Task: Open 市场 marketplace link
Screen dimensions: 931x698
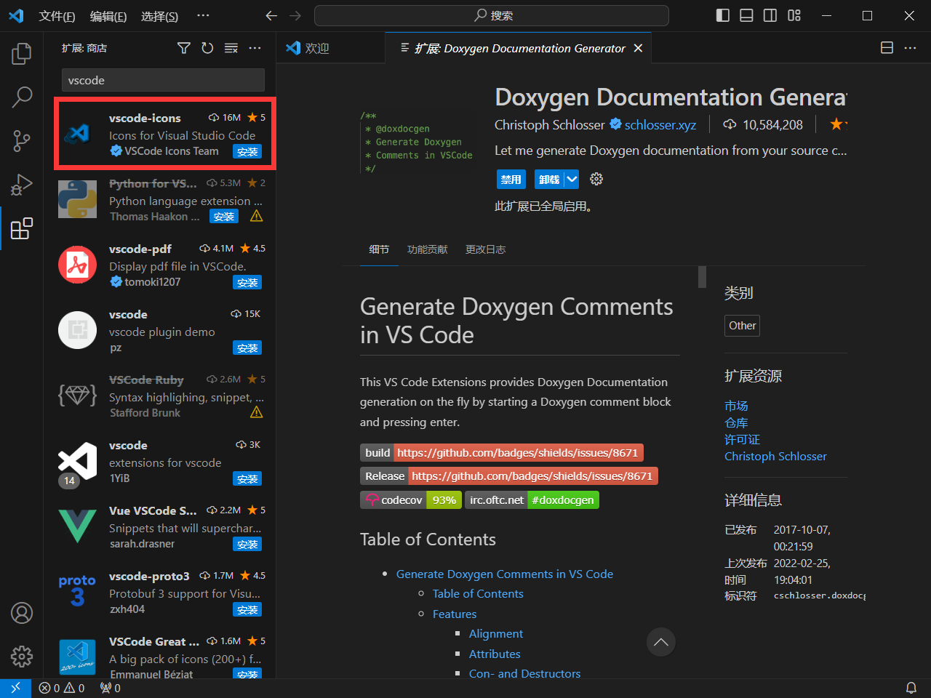Action: click(736, 406)
